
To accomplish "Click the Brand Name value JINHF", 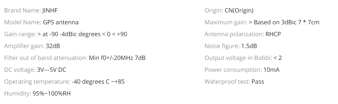I will tap(50, 10).
